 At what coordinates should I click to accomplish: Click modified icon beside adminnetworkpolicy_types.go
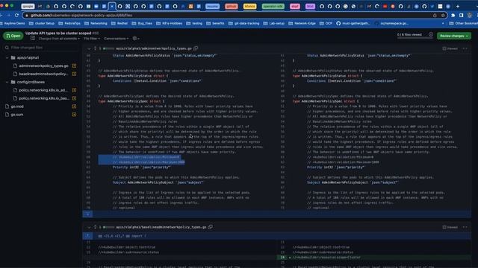click(74, 66)
